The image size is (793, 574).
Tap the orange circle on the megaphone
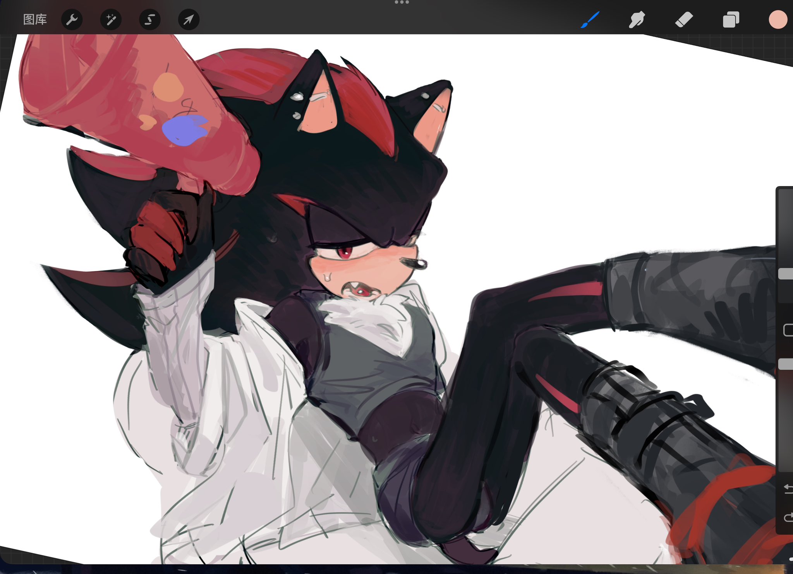click(168, 87)
